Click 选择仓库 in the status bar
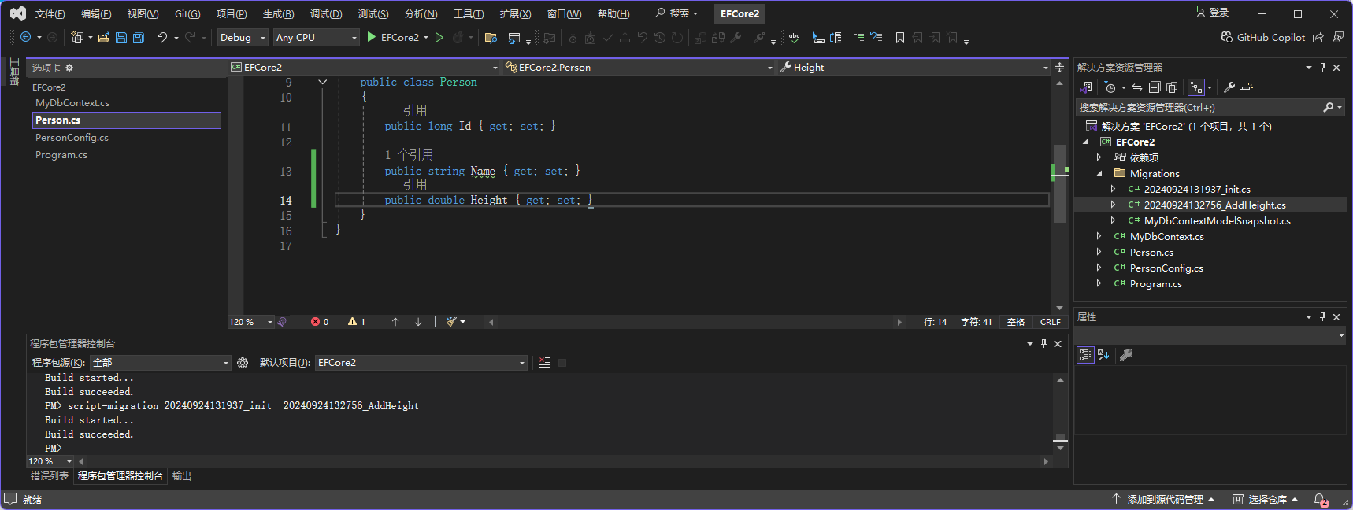 tap(1265, 500)
